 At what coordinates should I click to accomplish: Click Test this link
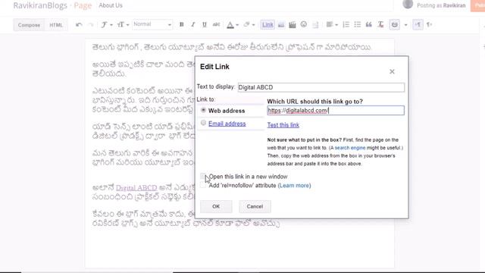point(283,125)
